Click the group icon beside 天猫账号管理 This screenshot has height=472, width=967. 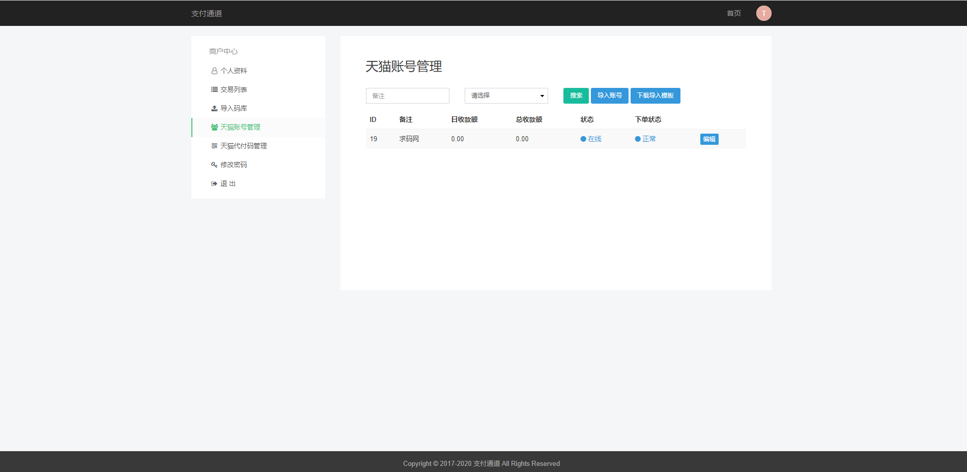214,127
